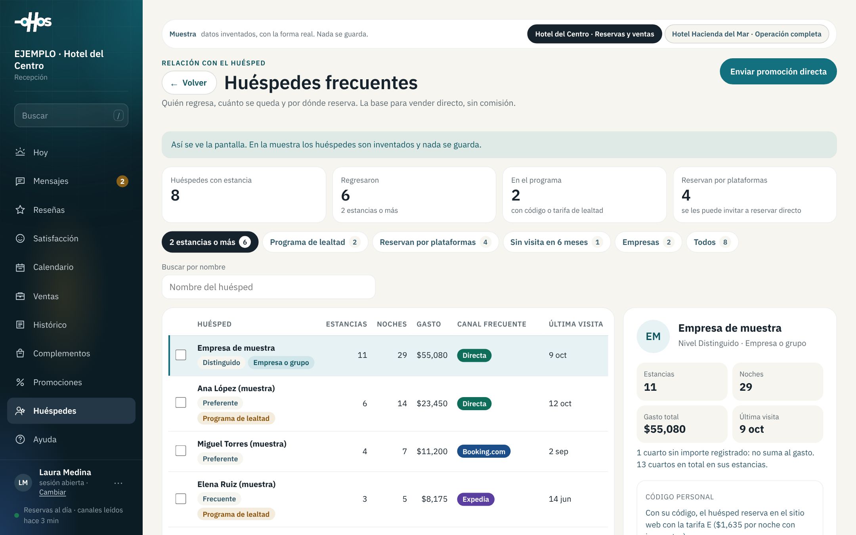
Task: Click the Expedia channel badge
Action: pos(476,499)
